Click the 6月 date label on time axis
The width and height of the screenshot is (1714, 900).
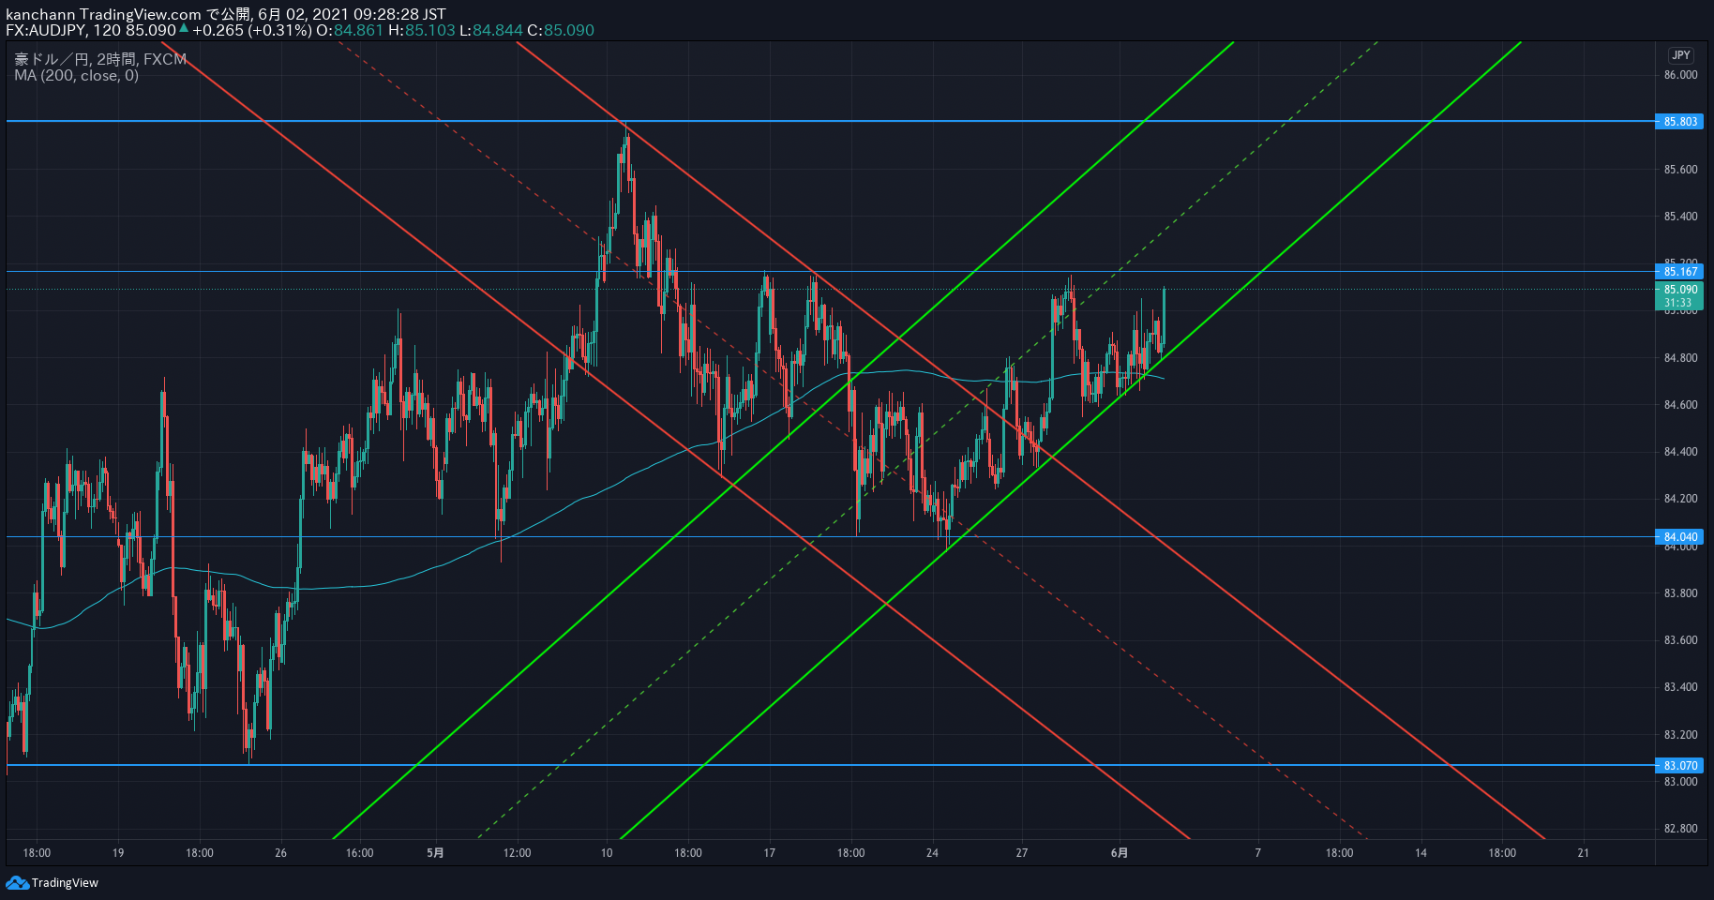1120,853
